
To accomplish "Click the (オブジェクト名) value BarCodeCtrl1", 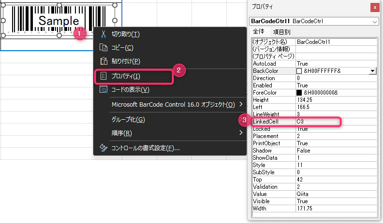I will click(313, 42).
